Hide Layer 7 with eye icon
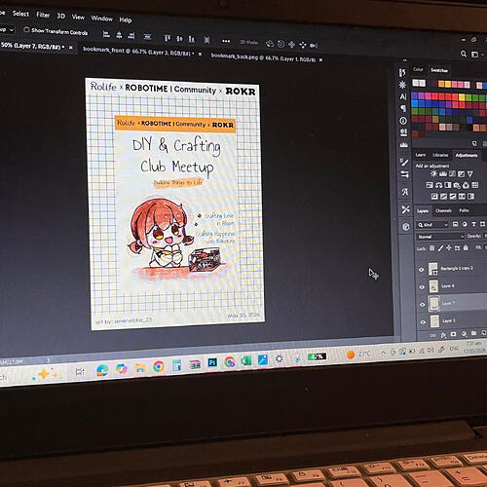 pyautogui.click(x=423, y=305)
